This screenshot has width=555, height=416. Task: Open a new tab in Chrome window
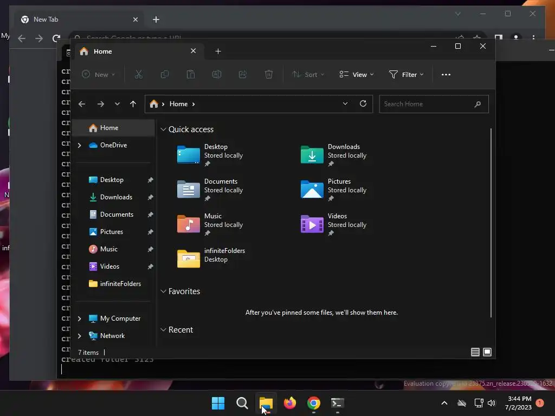tap(156, 19)
